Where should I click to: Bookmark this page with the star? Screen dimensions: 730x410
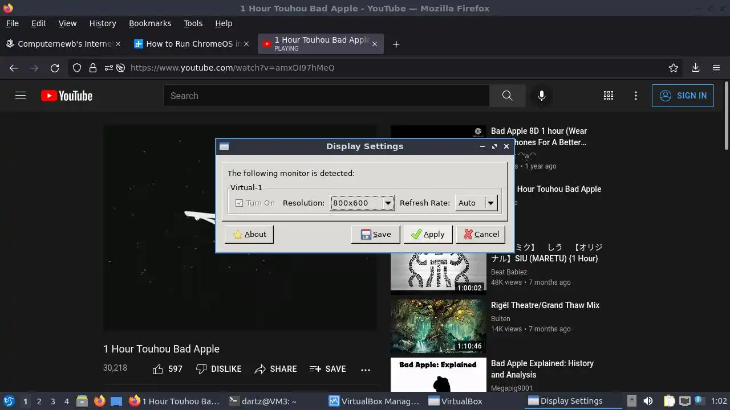(x=674, y=68)
